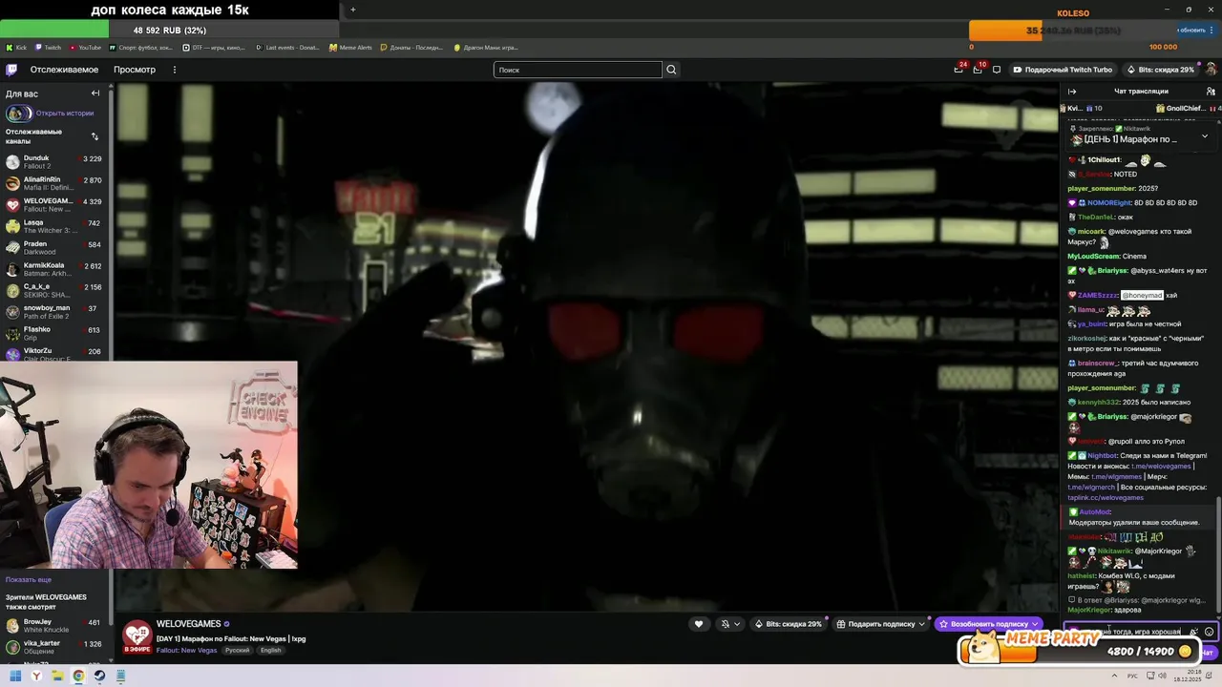Click the WELOVEGAMES channel avatar below stream
The width and height of the screenshot is (1222, 687).
(137, 635)
